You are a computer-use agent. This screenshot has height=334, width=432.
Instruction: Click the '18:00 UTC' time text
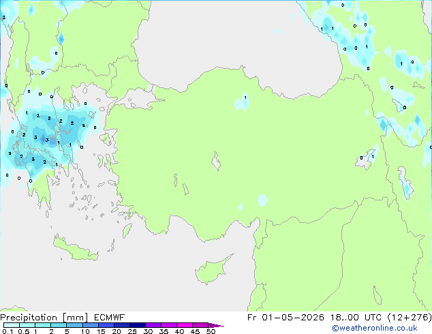356,318
